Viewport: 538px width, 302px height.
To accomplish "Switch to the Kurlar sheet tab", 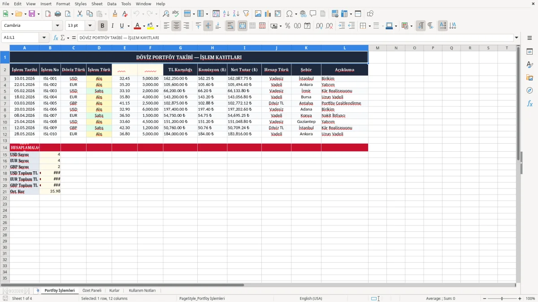I will 114,291.
